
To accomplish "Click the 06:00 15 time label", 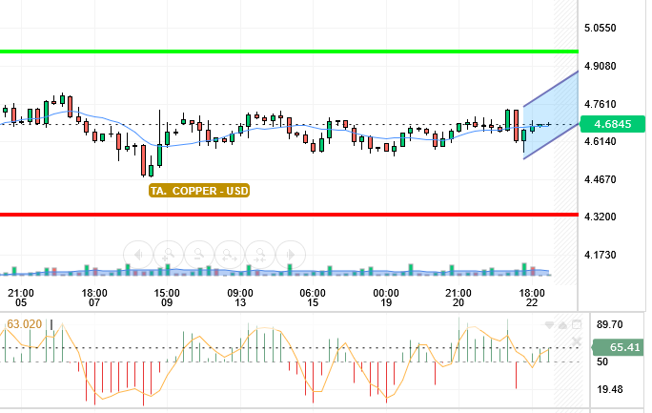I will [313, 298].
